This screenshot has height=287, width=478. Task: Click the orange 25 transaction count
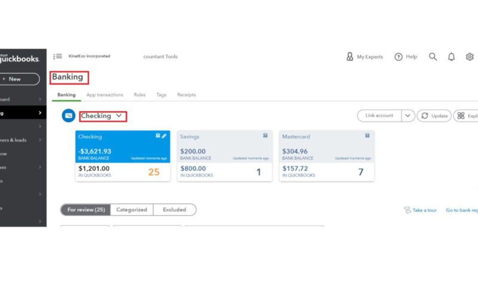154,172
